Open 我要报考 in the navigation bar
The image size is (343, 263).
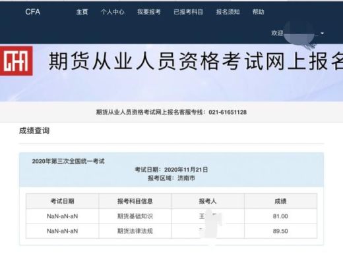pos(149,12)
